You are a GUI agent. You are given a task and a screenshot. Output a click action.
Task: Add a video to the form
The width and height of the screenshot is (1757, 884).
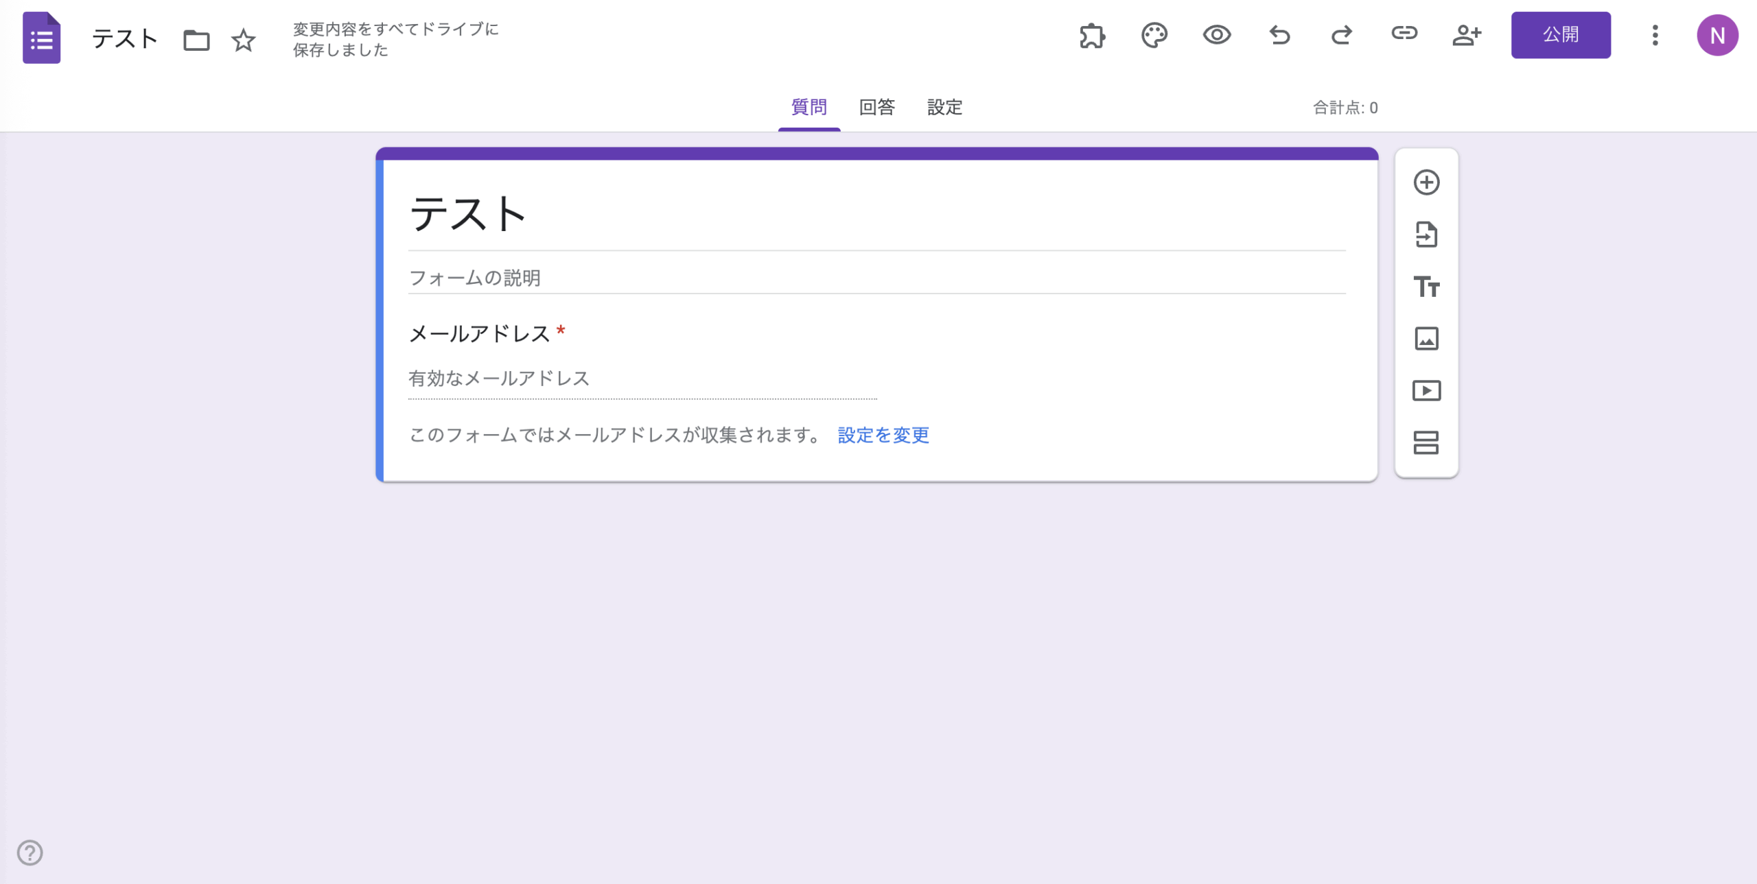tap(1428, 391)
